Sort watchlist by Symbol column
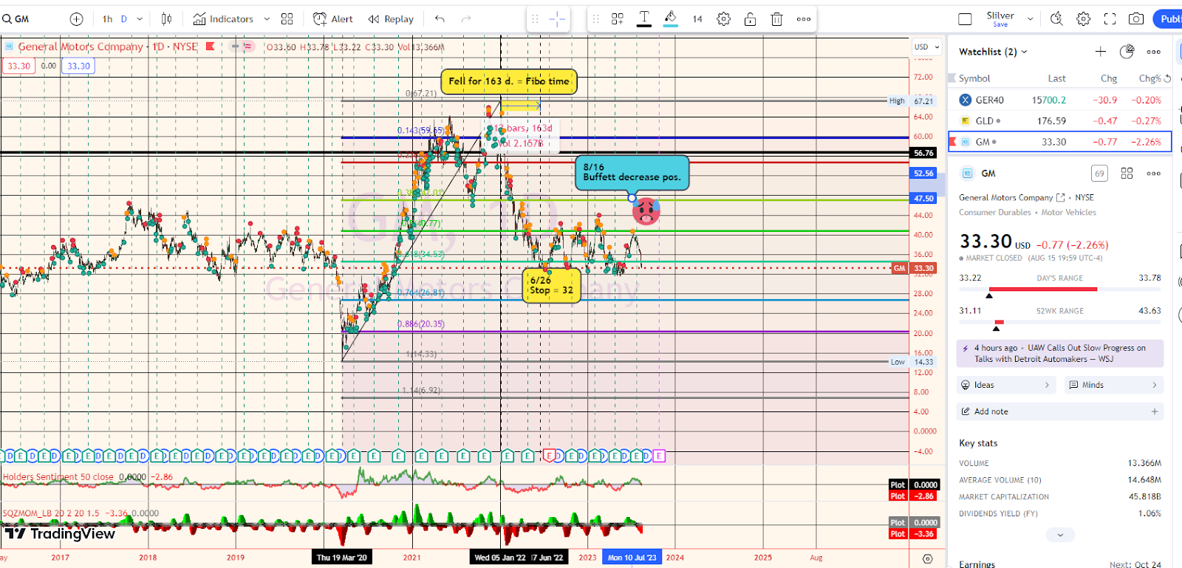Viewport: 1182px width, 568px height. tap(974, 78)
